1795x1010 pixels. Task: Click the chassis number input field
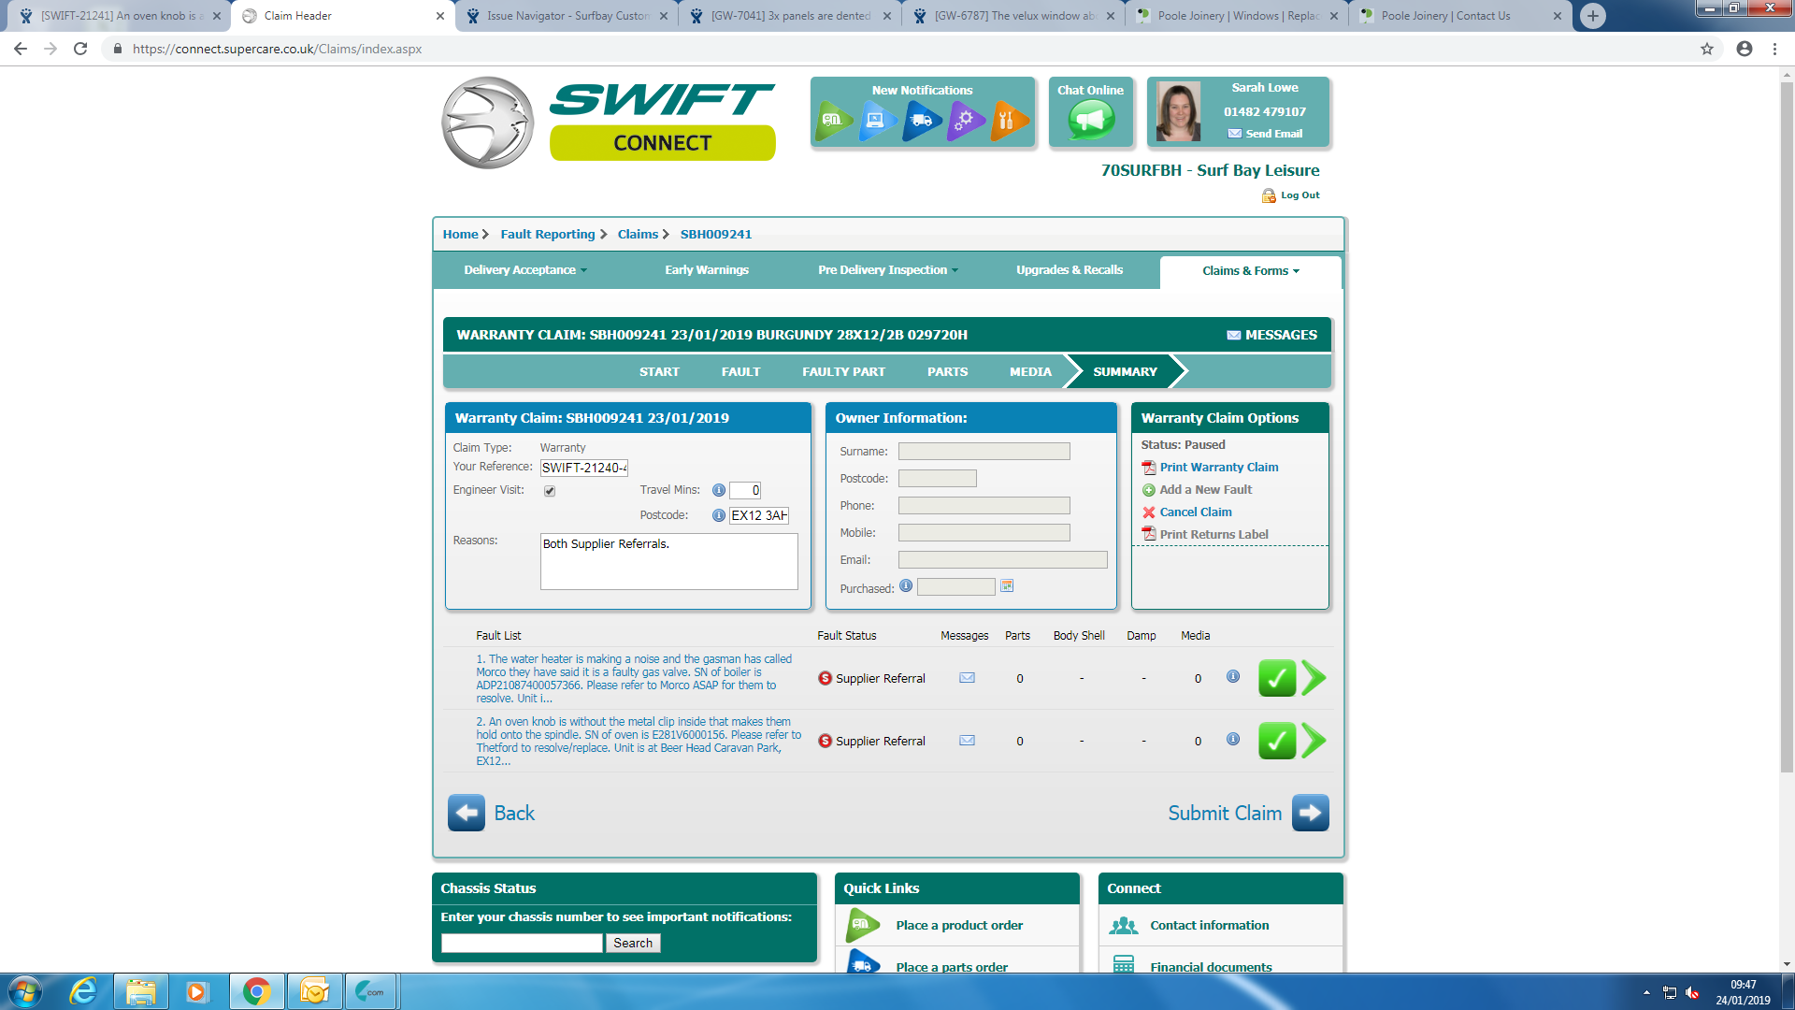[x=522, y=944]
